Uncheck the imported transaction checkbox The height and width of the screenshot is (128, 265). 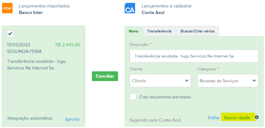pyautogui.click(x=10, y=34)
